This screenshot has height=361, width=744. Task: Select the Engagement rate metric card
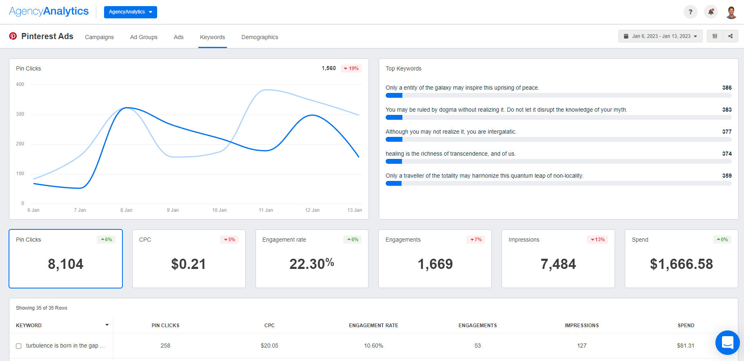click(312, 259)
